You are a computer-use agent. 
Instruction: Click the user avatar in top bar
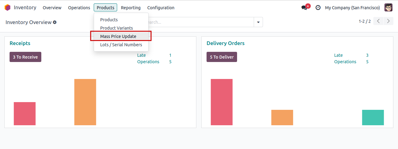click(388, 7)
